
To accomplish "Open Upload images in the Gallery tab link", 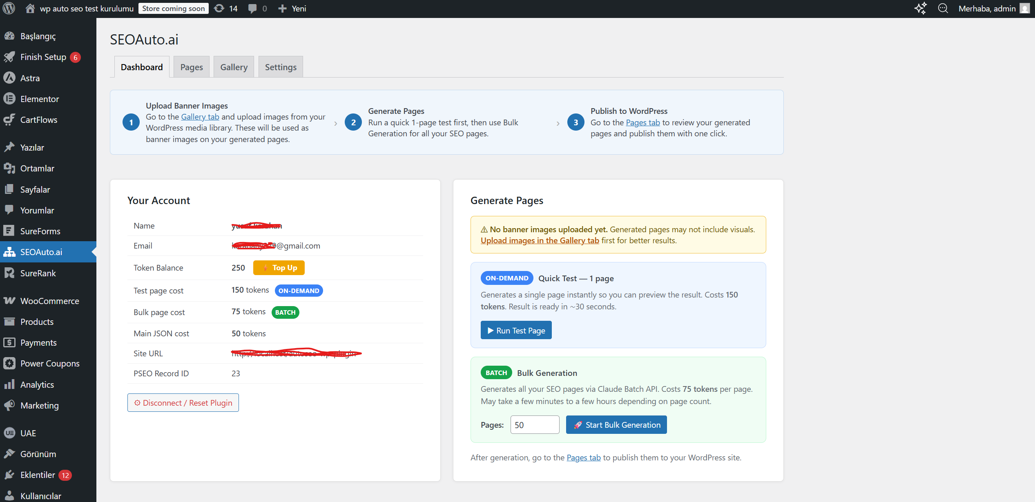I will click(x=540, y=240).
